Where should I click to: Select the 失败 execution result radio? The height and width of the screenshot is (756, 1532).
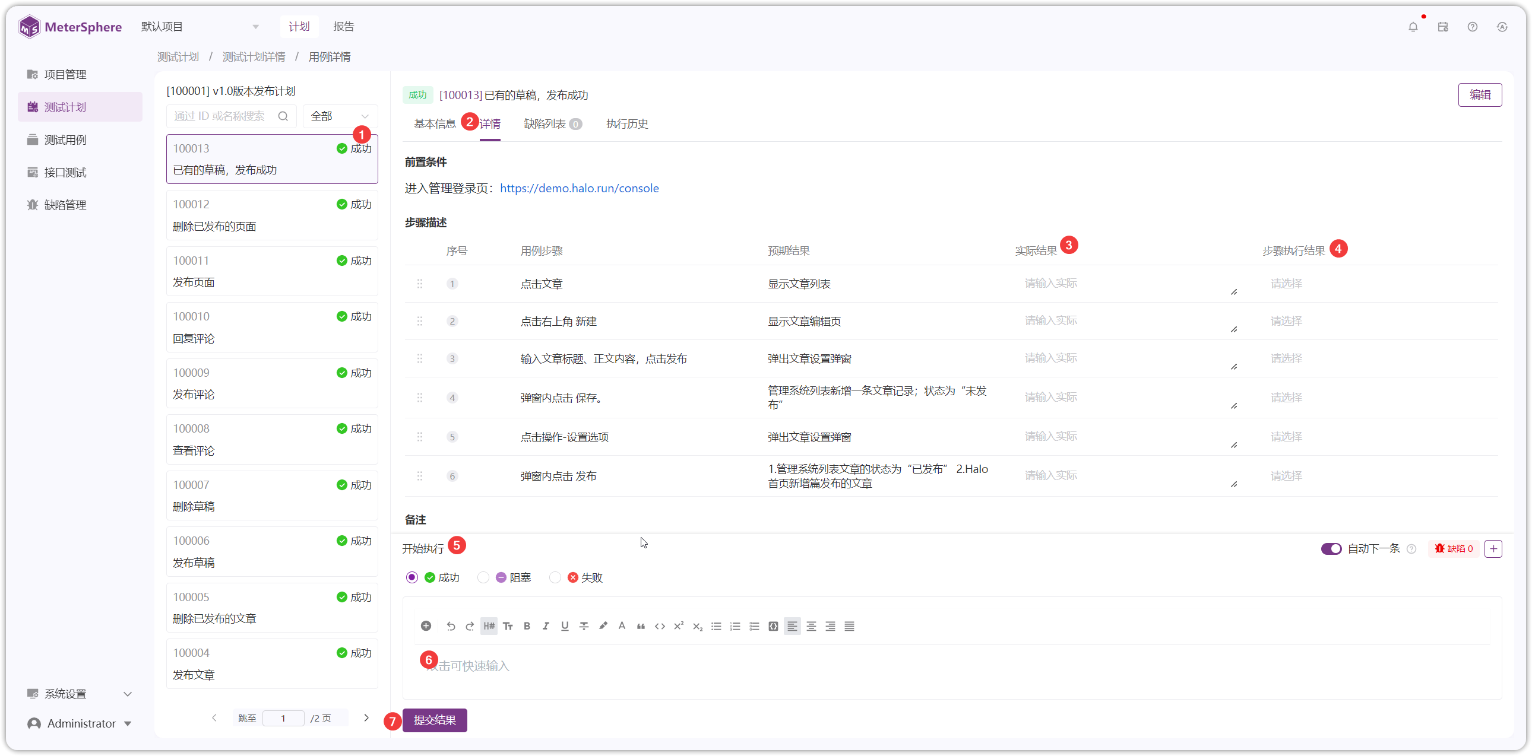click(x=555, y=578)
